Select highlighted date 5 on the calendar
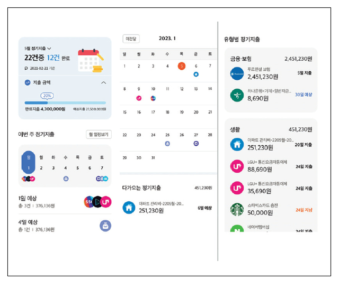 pos(182,66)
